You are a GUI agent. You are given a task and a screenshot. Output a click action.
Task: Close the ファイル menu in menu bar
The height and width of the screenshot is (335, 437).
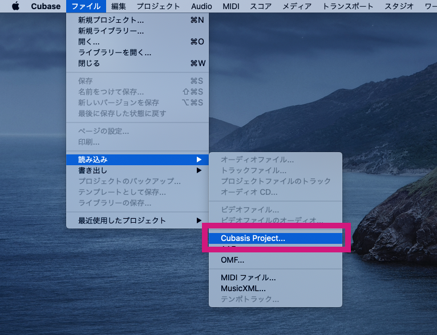pyautogui.click(x=86, y=6)
